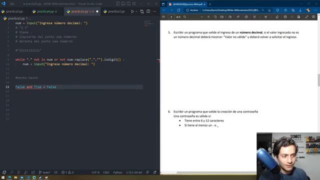Toggle primary sidebar layout in title bar

pyautogui.click(x=118, y=3)
